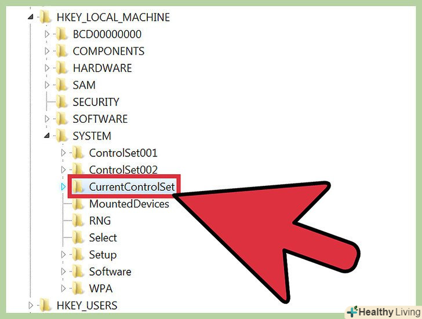This screenshot has height=319, width=422.
Task: Select the ControlSet002 key label
Action: (123, 170)
